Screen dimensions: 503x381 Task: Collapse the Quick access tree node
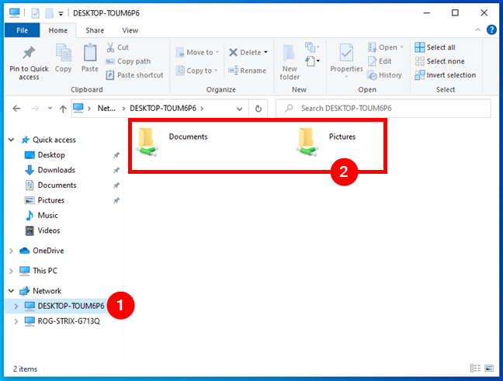[11, 140]
